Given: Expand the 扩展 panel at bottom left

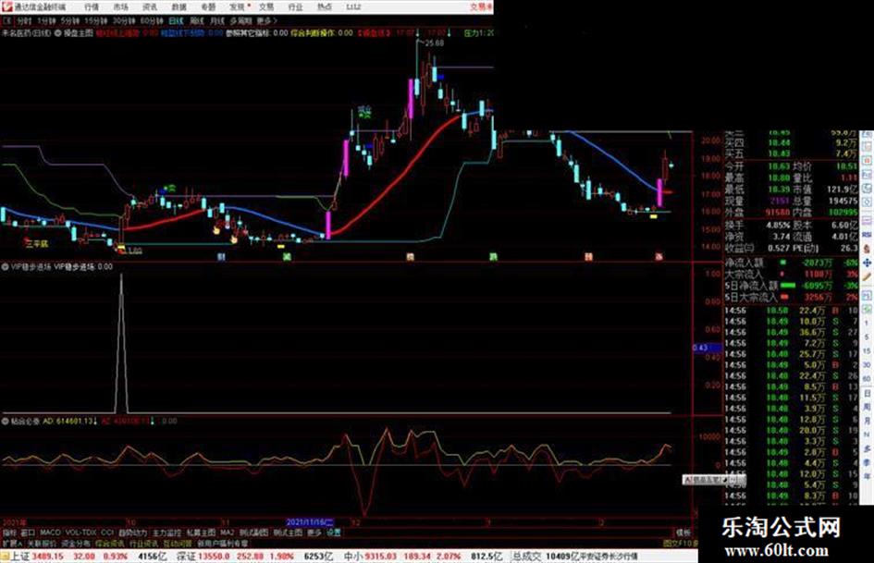Looking at the screenshot, I should point(12,543).
